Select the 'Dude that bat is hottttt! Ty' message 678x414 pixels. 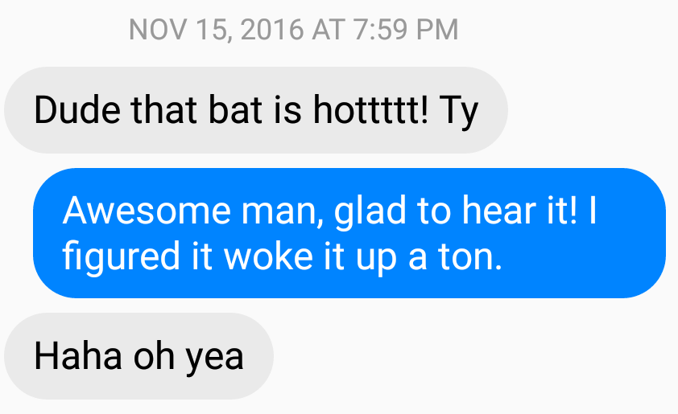pos(256,110)
